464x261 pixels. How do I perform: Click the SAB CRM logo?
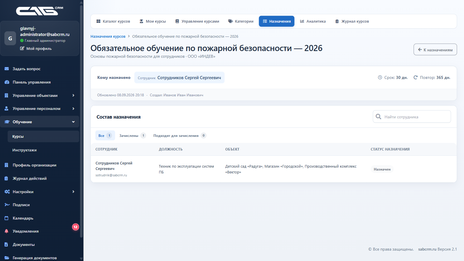tap(40, 11)
